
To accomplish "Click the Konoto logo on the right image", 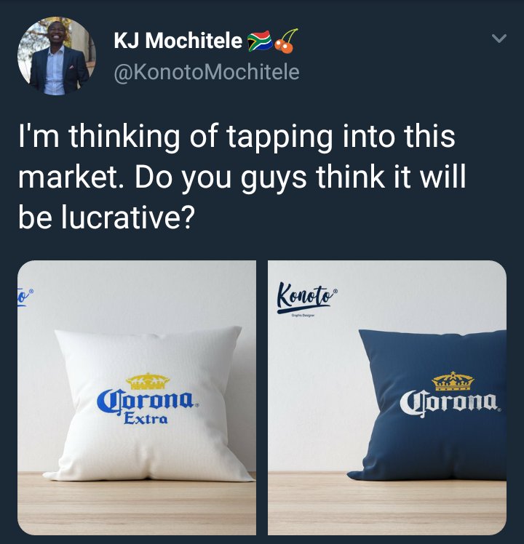I will click(307, 298).
